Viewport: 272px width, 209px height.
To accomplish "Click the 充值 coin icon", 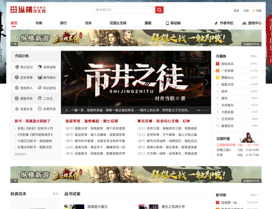I will point(254,10).
